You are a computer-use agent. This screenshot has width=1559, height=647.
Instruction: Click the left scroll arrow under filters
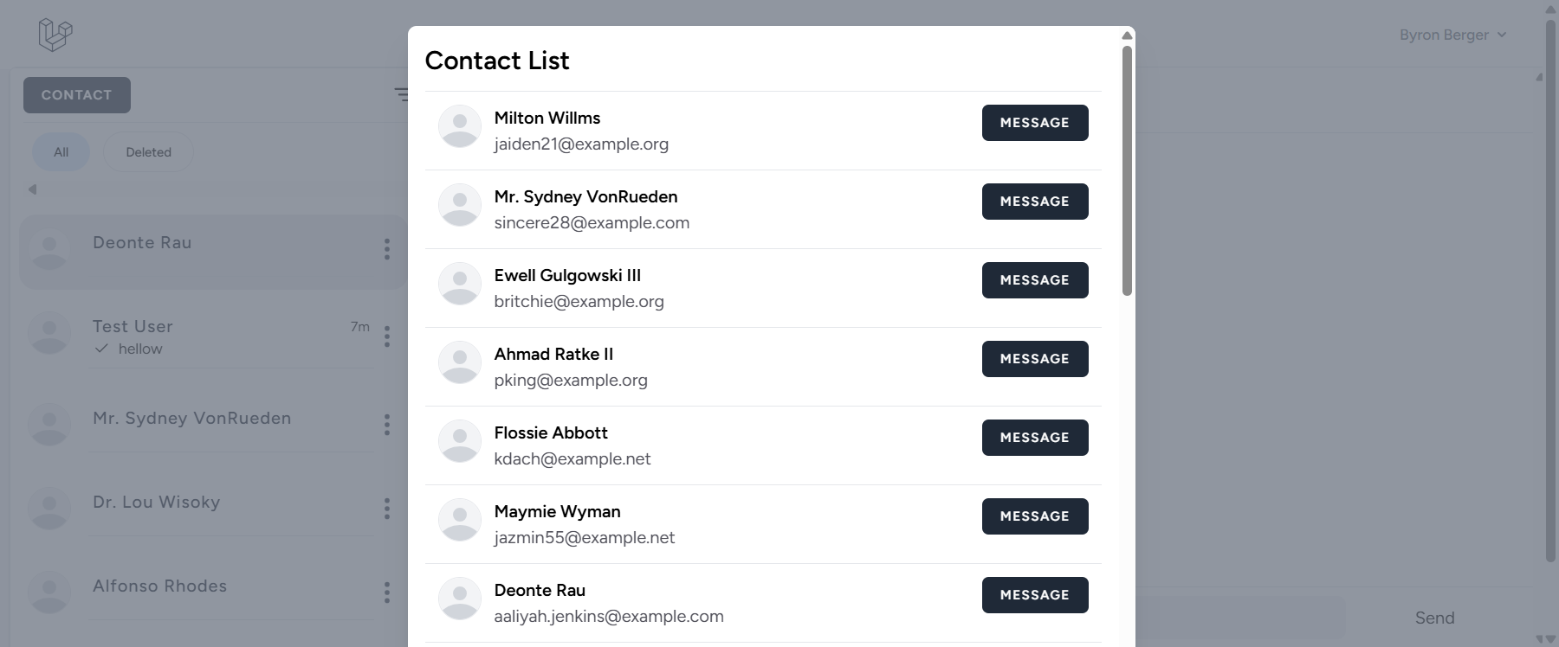32,189
